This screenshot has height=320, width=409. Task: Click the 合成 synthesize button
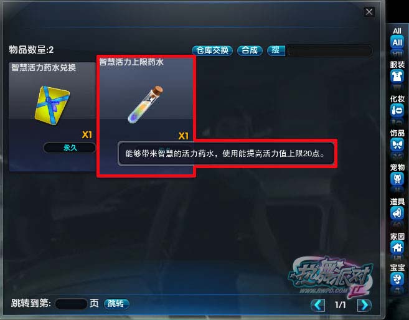point(250,50)
